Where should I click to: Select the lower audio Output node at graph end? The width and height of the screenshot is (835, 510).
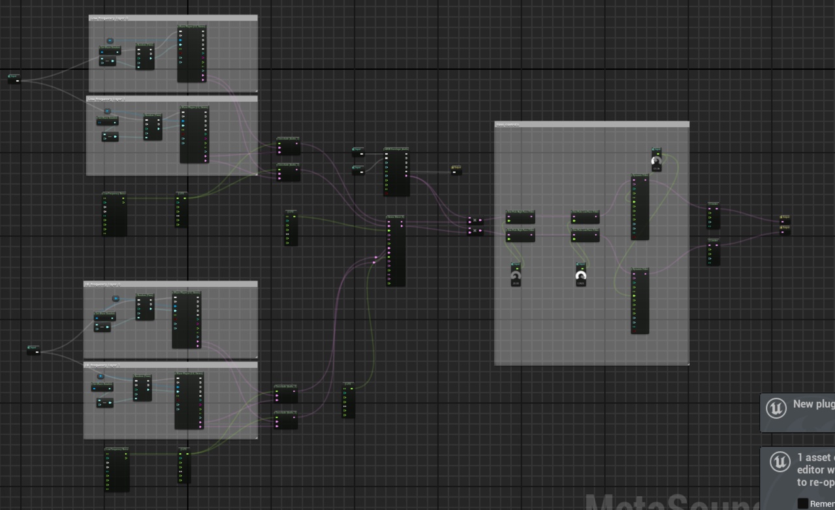[785, 230]
